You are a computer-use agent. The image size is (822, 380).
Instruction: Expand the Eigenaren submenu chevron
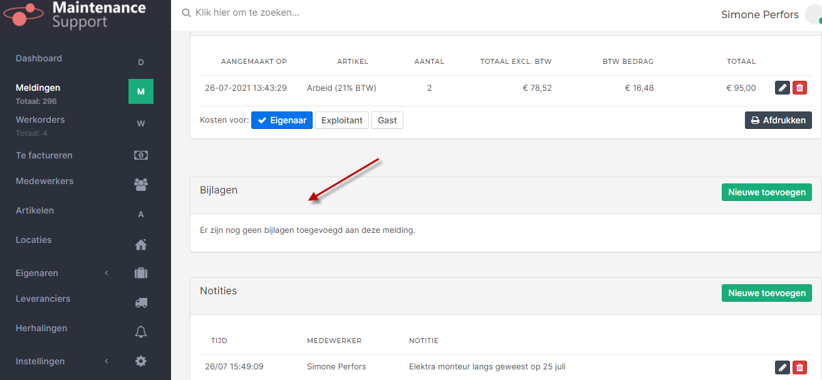click(107, 273)
